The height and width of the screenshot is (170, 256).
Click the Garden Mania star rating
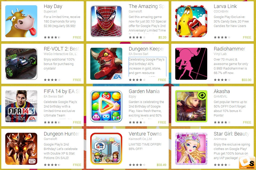click(137, 122)
